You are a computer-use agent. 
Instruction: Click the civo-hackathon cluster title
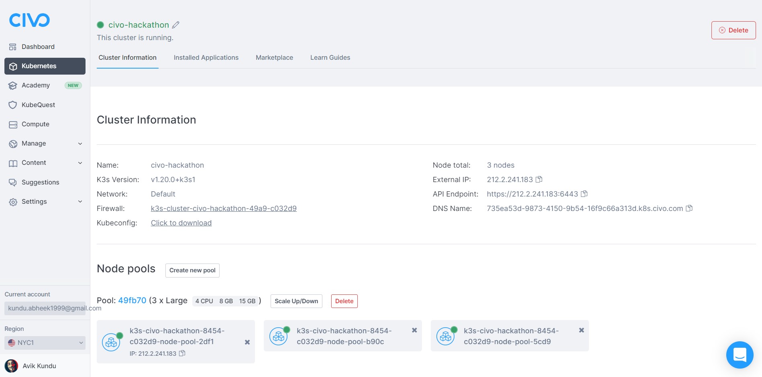tap(139, 25)
